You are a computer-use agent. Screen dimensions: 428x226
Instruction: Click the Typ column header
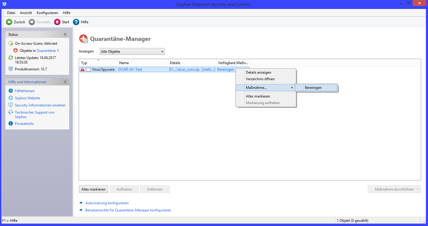point(98,63)
